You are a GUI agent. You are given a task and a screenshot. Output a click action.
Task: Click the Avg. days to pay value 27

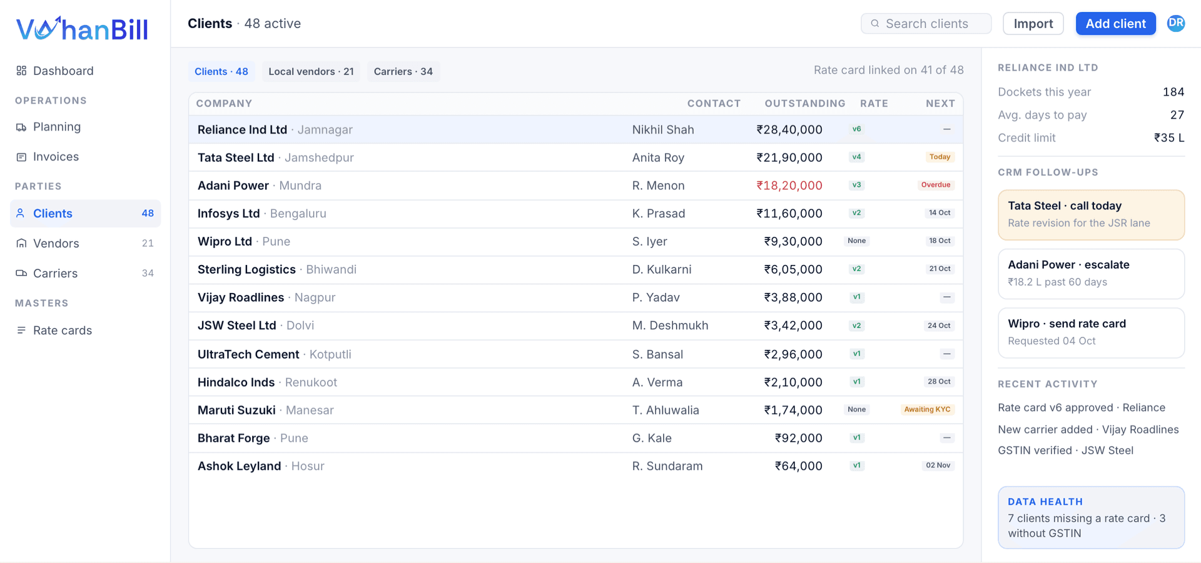(1177, 115)
